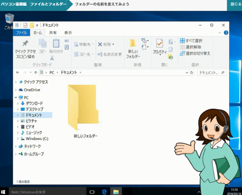
Task: Click the Pin to Quick Access icon
Action: (x=25, y=44)
